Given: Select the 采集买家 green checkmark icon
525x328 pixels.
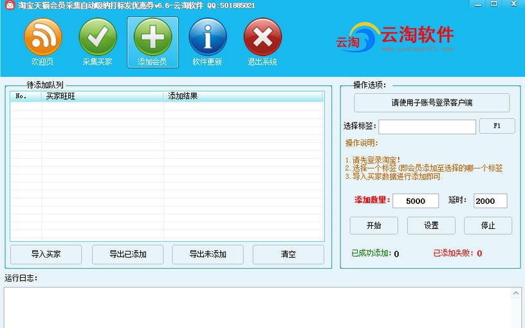Looking at the screenshot, I should coord(98,37).
